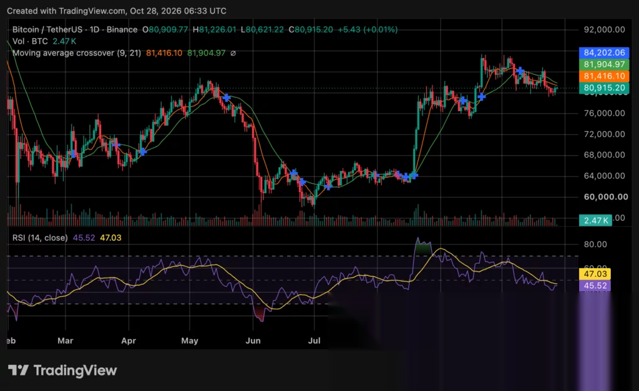Viewport: 639px width, 391px height.
Task: Click the Created with TradingView.com timestamp header
Action: [117, 11]
